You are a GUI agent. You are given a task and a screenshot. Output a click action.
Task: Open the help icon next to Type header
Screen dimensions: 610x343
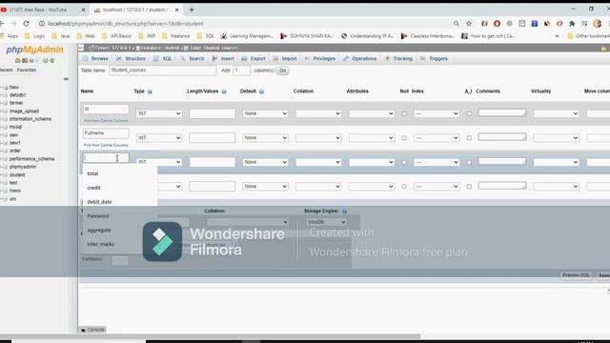(150, 91)
